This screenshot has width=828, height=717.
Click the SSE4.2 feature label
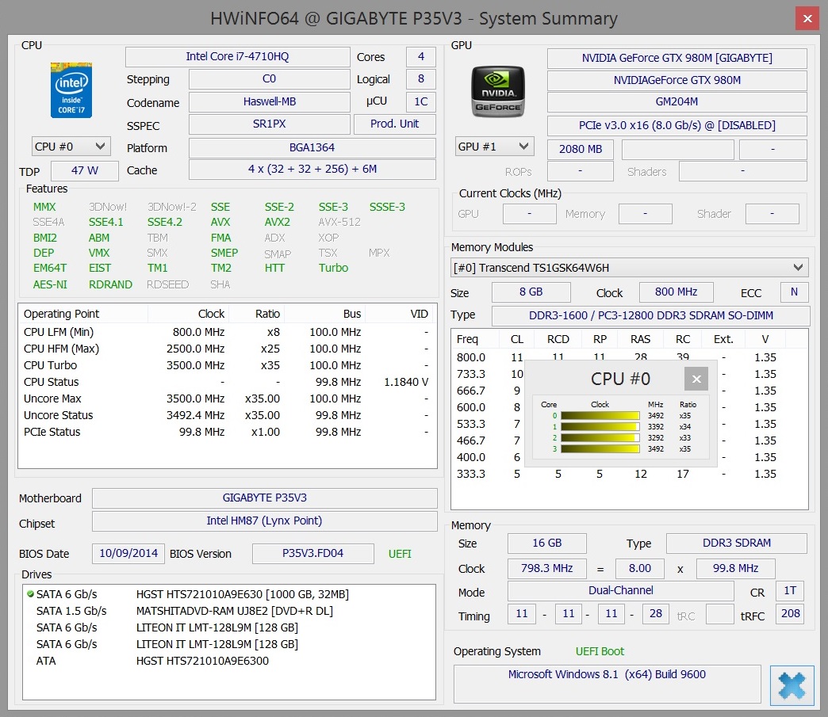(x=165, y=222)
